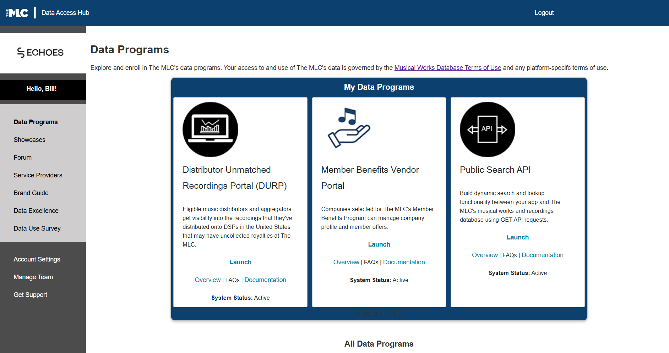Open the Brand Guide sidebar item
The width and height of the screenshot is (669, 353).
(x=31, y=193)
